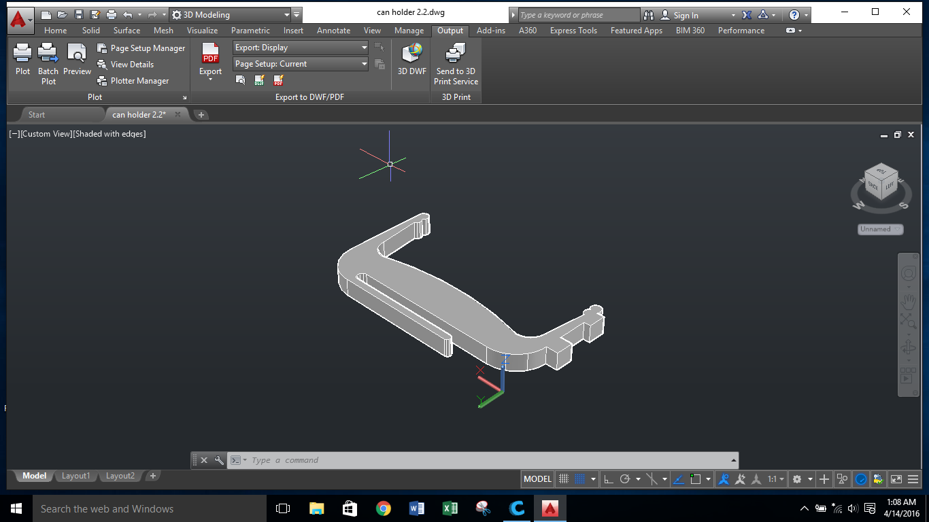
Task: Click the DWF export options icon
Action: click(x=259, y=80)
